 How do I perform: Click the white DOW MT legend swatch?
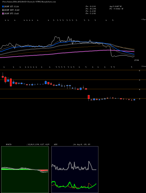pos(3,10)
